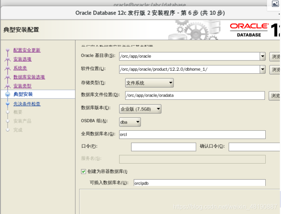This screenshot has height=214, width=281.
Task: Uncheck 创建为容器数据库 checkbox
Action: click(83, 172)
